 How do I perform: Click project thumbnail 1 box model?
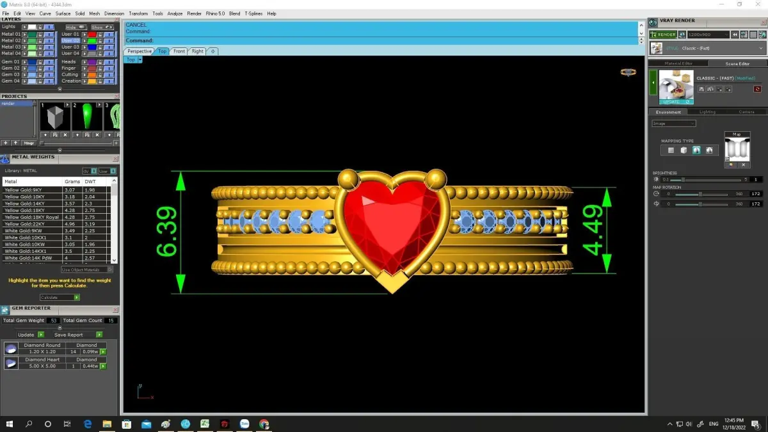(54, 116)
